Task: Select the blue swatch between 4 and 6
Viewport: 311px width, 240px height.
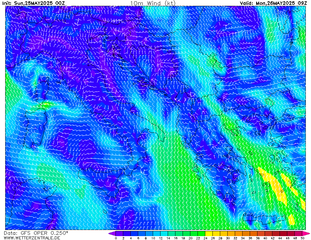Action: click(134, 234)
